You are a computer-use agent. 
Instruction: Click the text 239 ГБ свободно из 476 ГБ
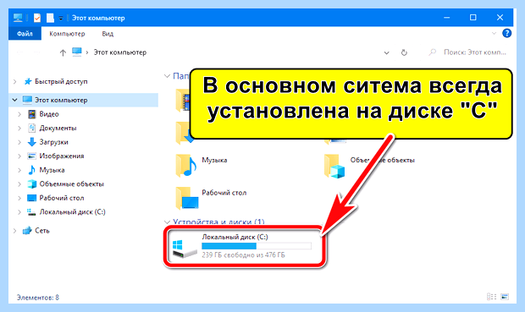[243, 255]
